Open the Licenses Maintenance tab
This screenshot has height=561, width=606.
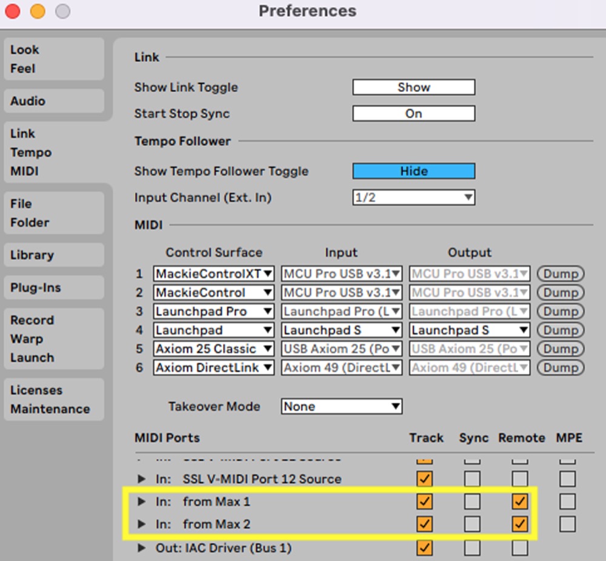[x=54, y=399]
